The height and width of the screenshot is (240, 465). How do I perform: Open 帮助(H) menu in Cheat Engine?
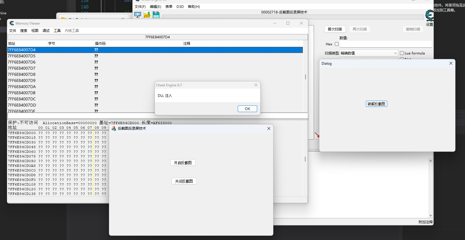pos(194,6)
